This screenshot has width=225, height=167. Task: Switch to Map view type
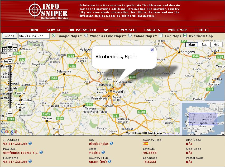click(192, 45)
